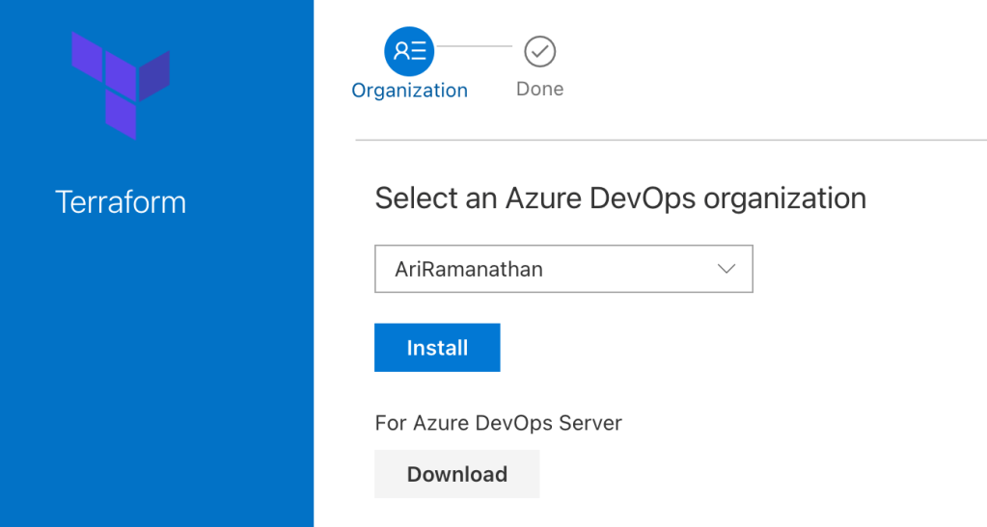Screen dimensions: 987x527
Task: Click the Done step checkmark icon
Action: (x=539, y=51)
